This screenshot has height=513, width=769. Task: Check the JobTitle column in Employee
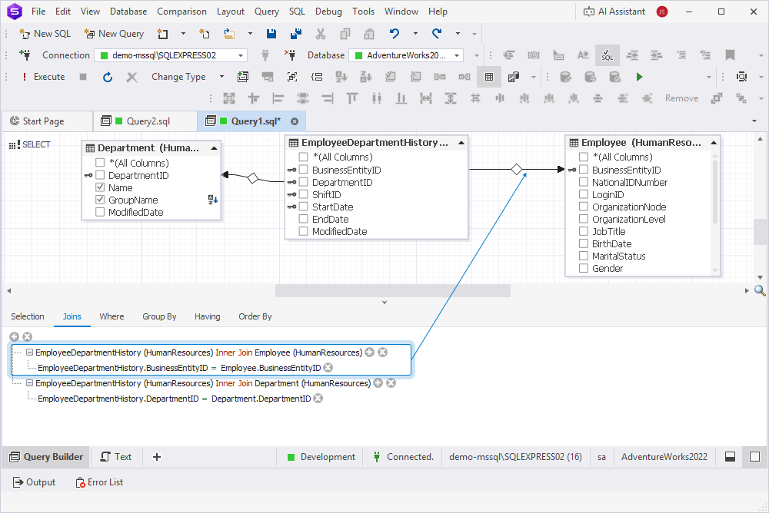click(584, 231)
